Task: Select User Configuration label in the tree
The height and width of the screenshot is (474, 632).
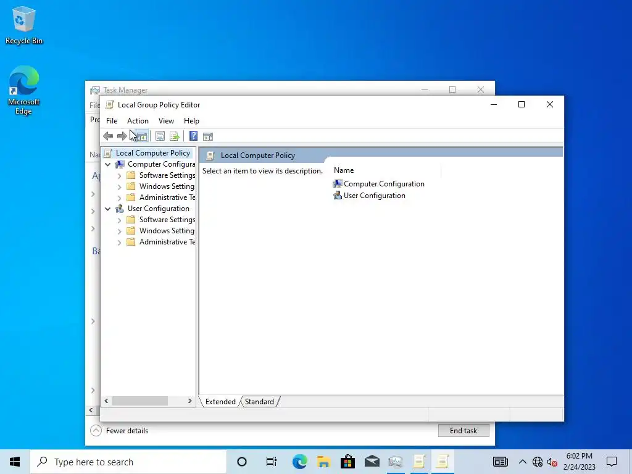Action: (x=159, y=209)
